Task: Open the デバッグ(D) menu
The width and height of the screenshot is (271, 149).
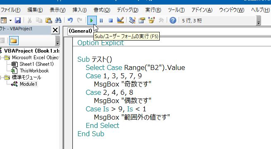Action: point(127,10)
